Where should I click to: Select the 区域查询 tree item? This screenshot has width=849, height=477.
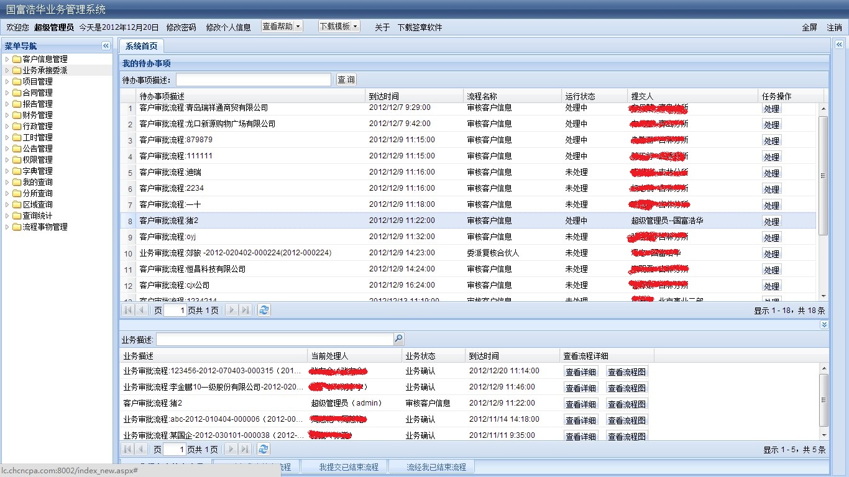(37, 204)
